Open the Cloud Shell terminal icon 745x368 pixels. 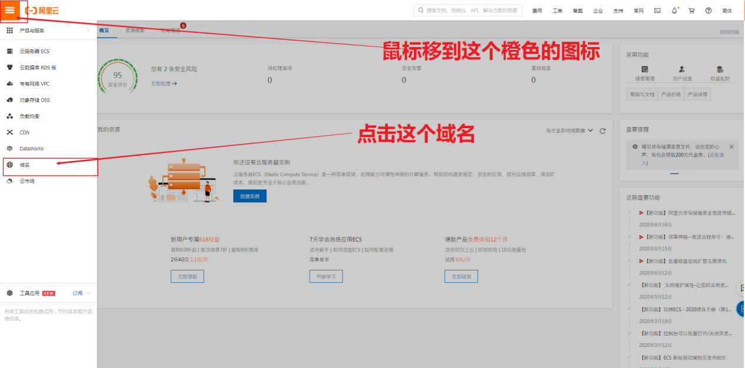click(x=657, y=11)
